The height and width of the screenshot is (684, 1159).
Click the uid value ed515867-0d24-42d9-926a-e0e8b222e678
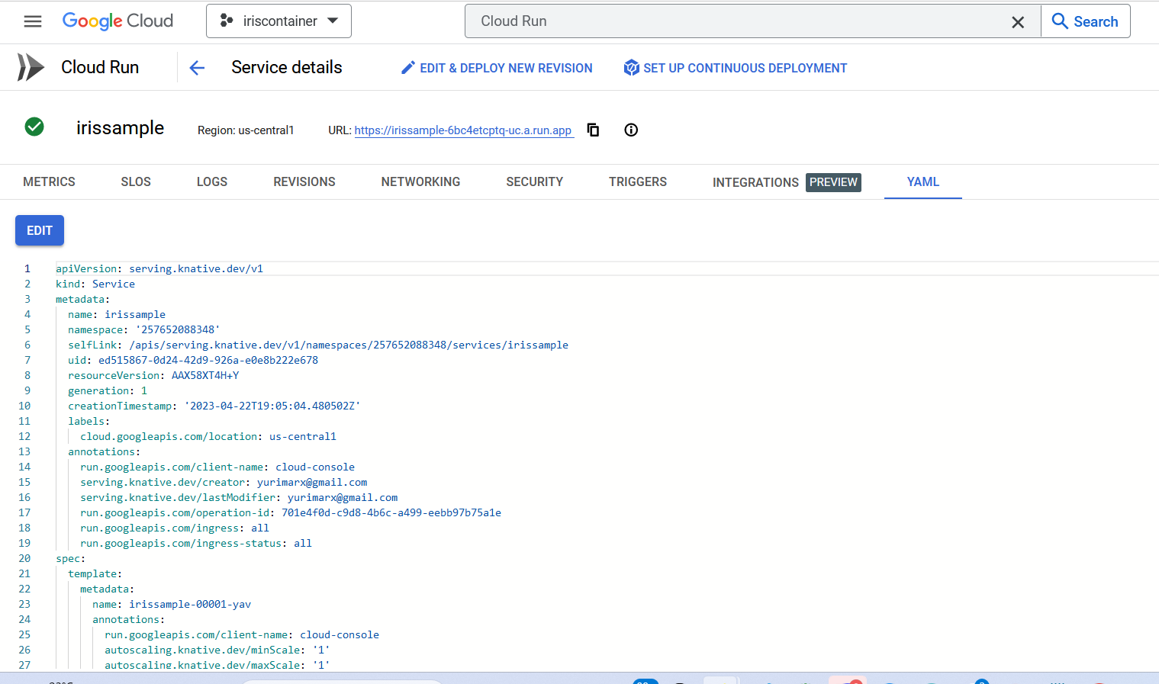coord(208,360)
